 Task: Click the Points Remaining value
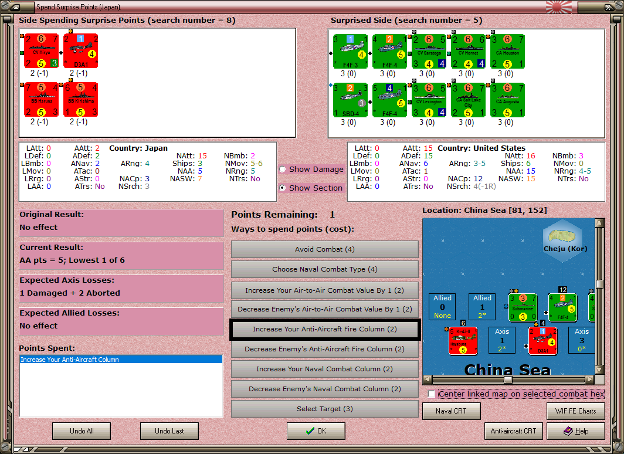[x=333, y=215]
